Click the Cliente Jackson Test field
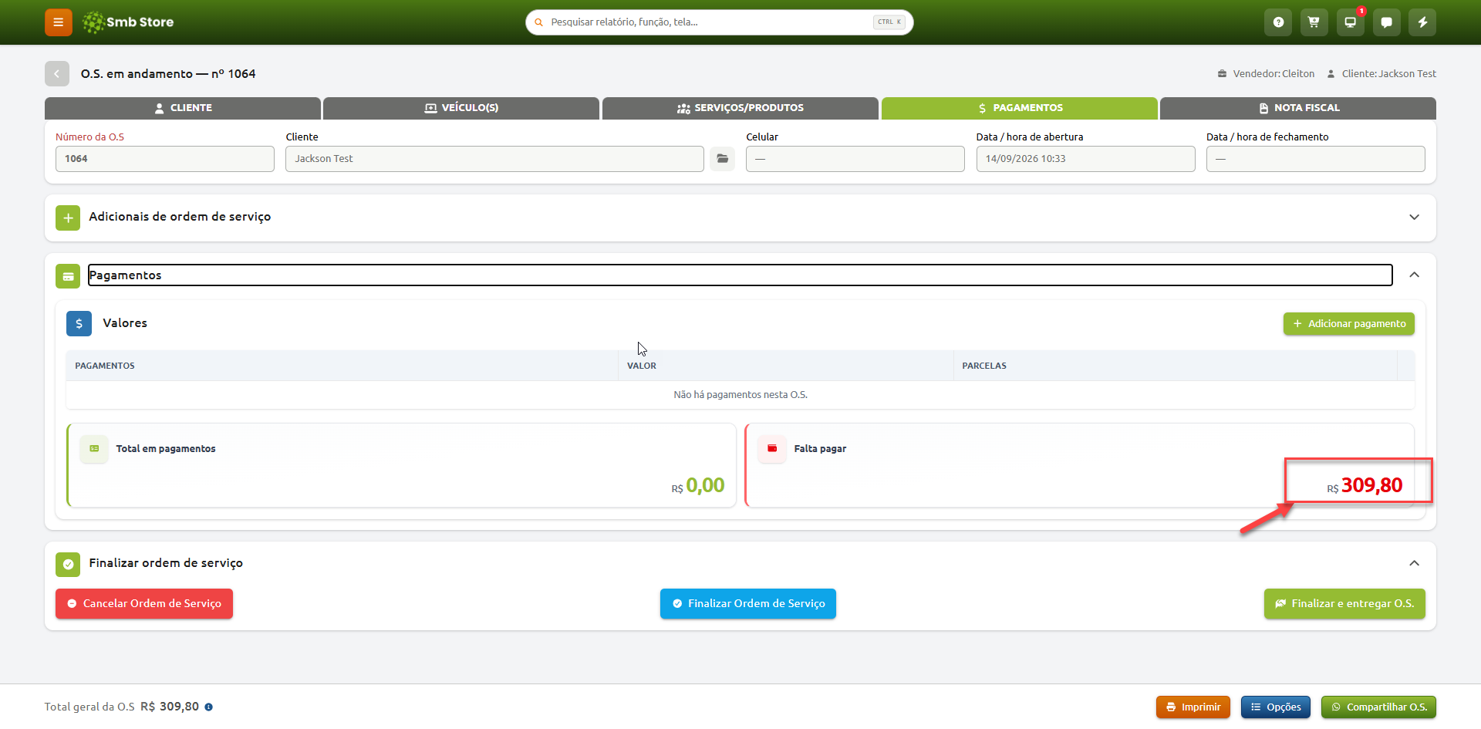Viewport: 1481px width, 729px height. tap(494, 159)
